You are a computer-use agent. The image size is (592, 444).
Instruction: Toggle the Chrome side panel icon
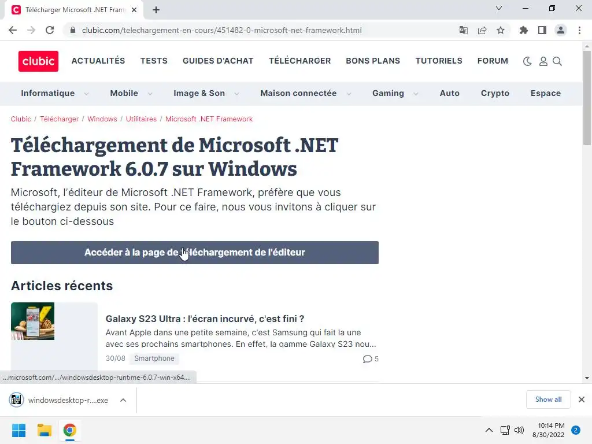point(542,30)
